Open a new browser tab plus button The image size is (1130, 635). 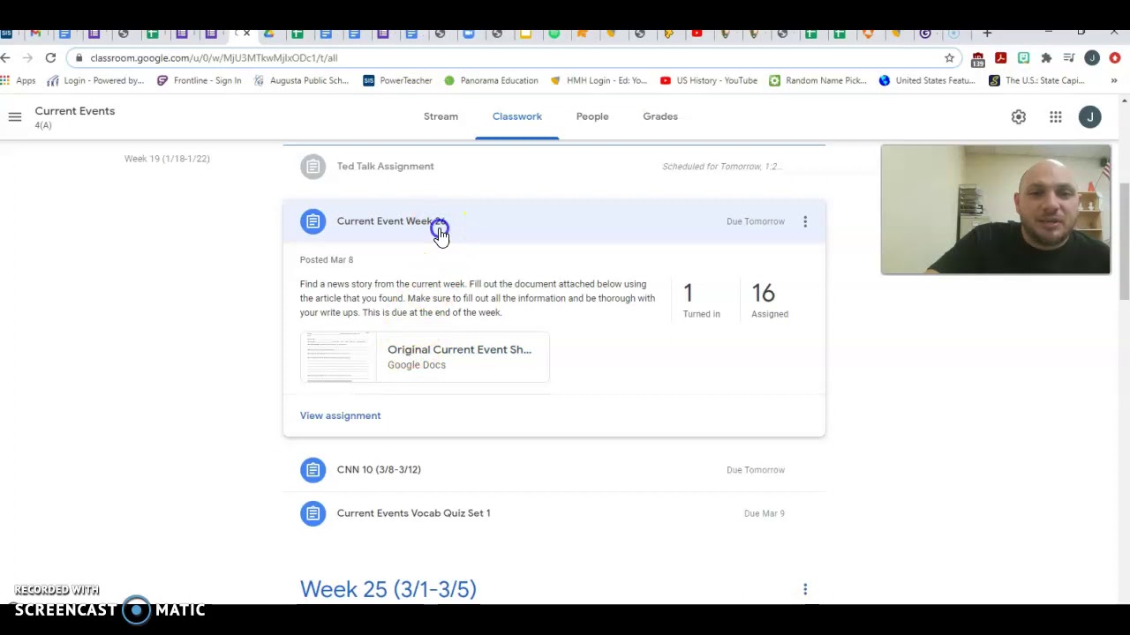pos(987,34)
